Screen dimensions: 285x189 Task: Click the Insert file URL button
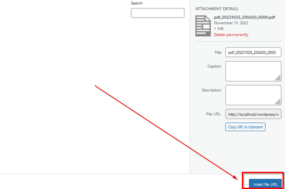265,184
